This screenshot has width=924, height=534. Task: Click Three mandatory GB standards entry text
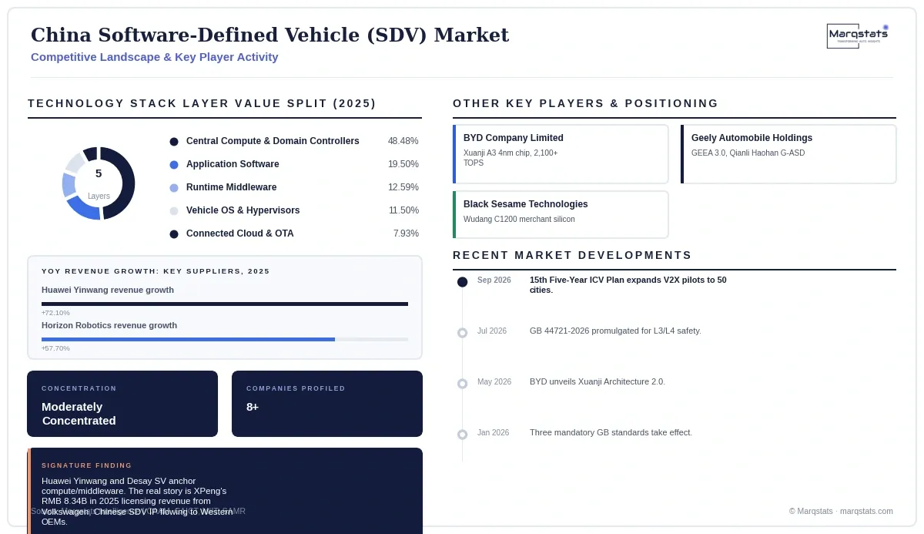[611, 432]
